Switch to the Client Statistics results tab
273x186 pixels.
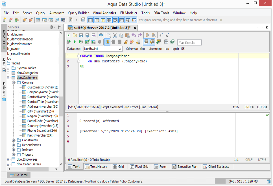coord(216,167)
